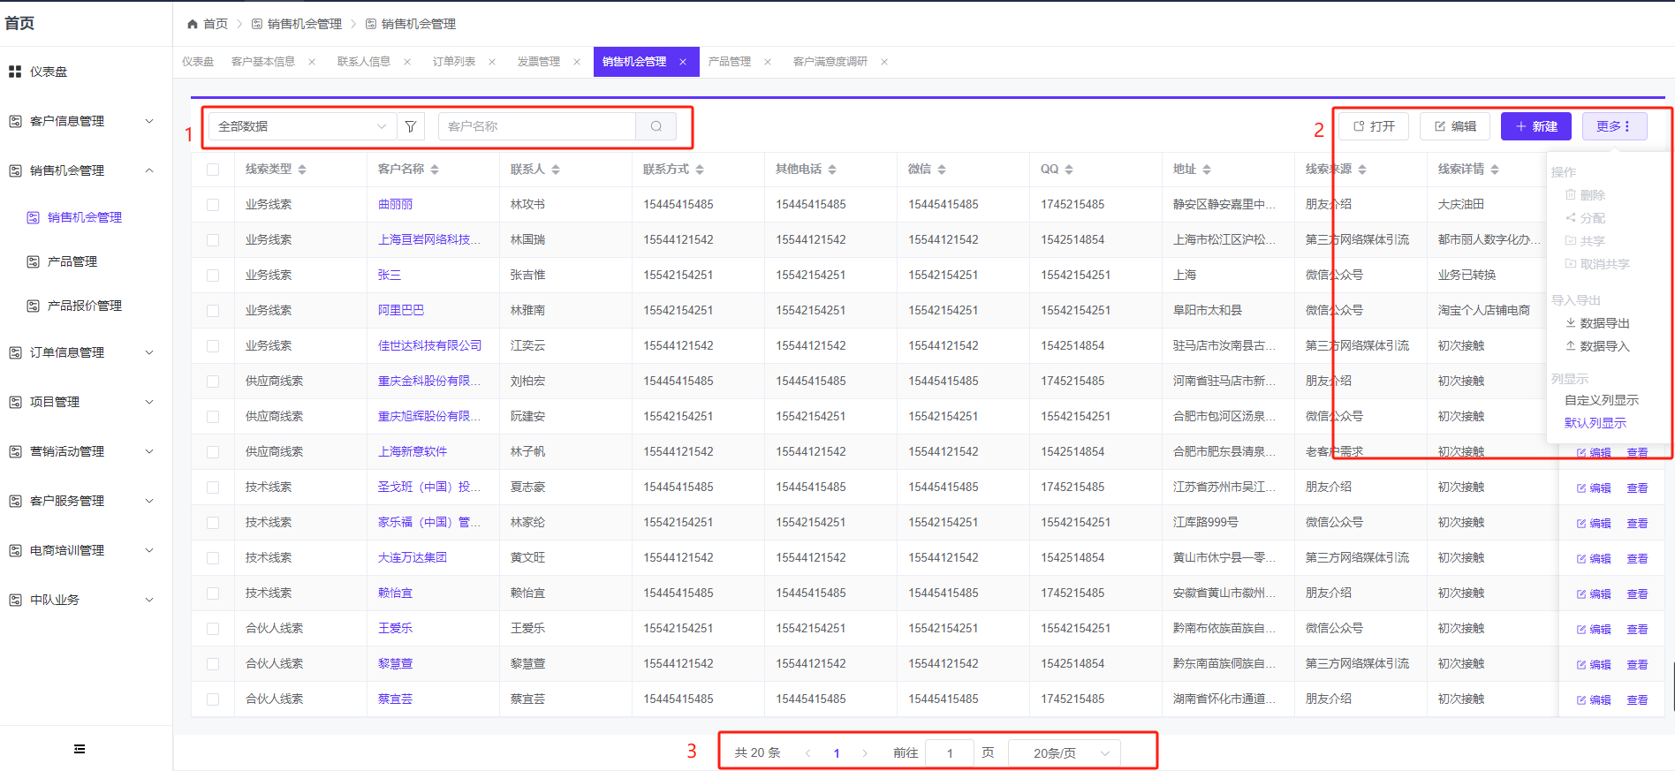Click the search magnifier icon
This screenshot has height=771, width=1675.
[x=656, y=126]
